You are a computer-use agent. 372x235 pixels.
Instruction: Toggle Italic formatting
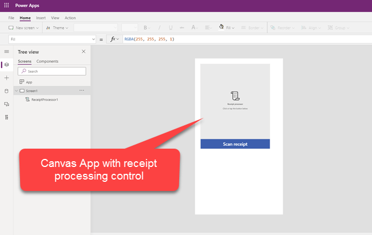click(x=159, y=28)
